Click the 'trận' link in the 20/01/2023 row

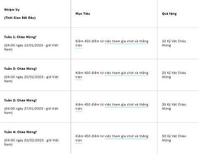(79, 77)
